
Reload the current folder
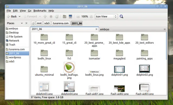[57, 16]
